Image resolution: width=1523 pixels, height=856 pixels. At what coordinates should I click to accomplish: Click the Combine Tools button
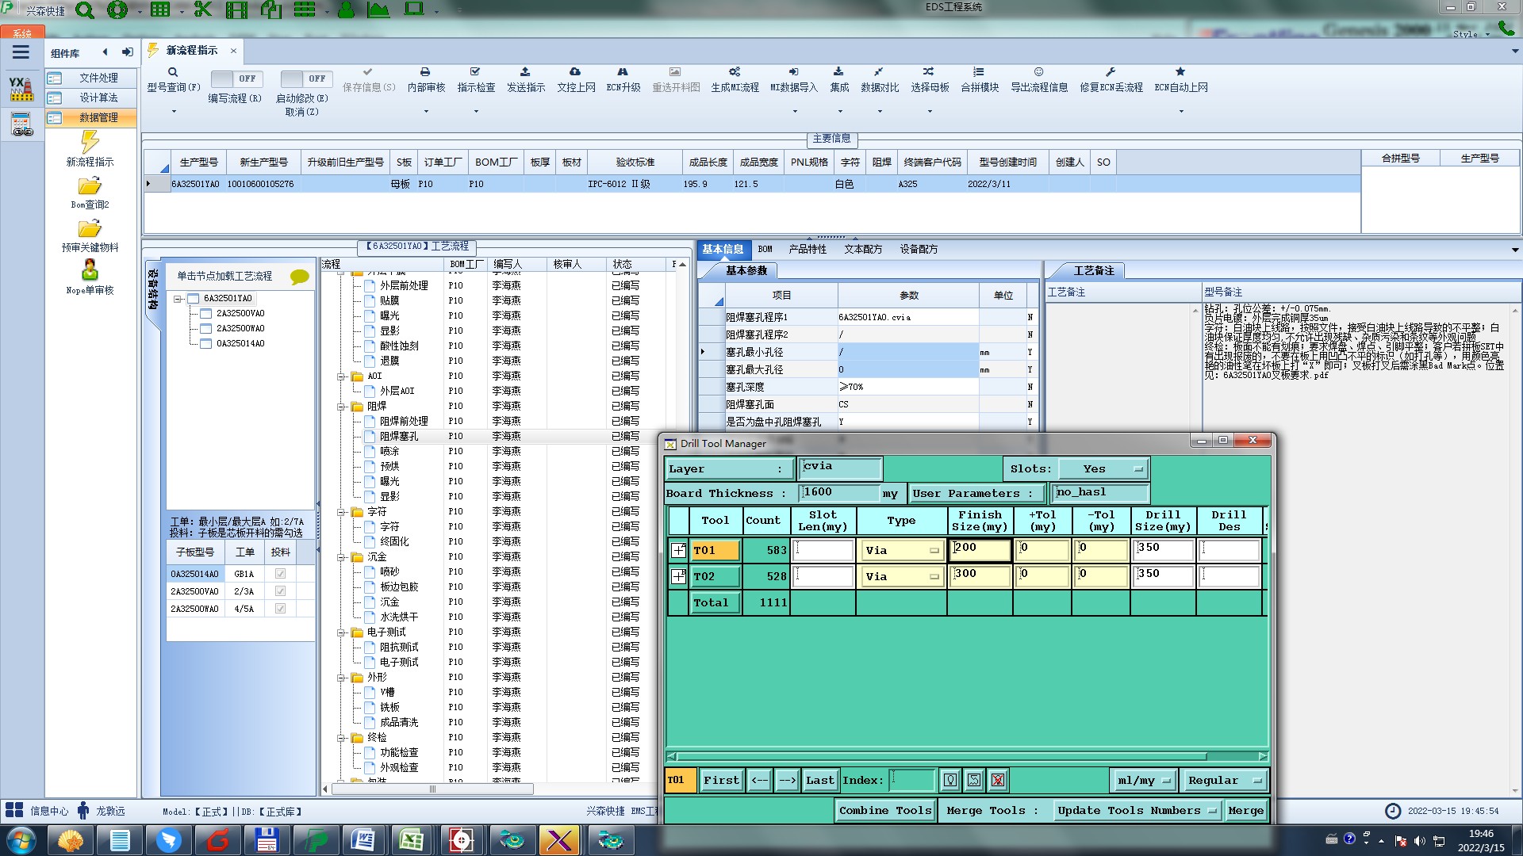click(x=885, y=811)
